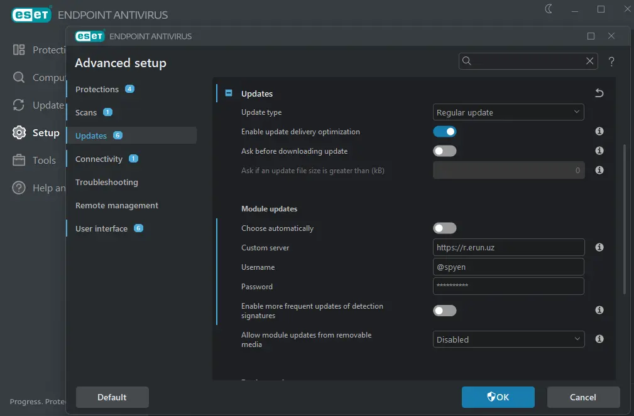Viewport: 634px width, 416px height.
Task: Click the ESET logo in the main window
Action: (31, 14)
